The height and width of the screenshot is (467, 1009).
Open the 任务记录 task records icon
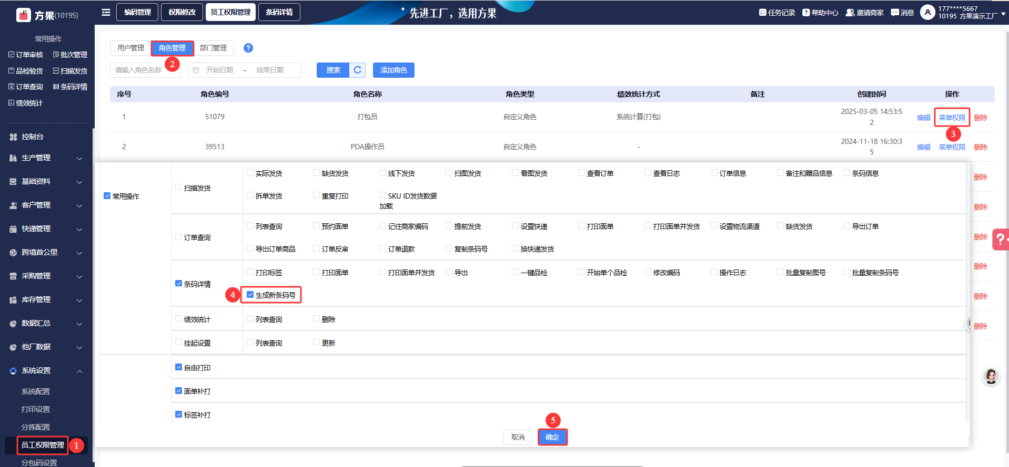[x=762, y=13]
